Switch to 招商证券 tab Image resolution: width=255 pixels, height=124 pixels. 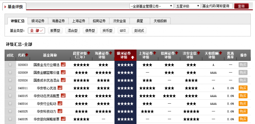99,21
